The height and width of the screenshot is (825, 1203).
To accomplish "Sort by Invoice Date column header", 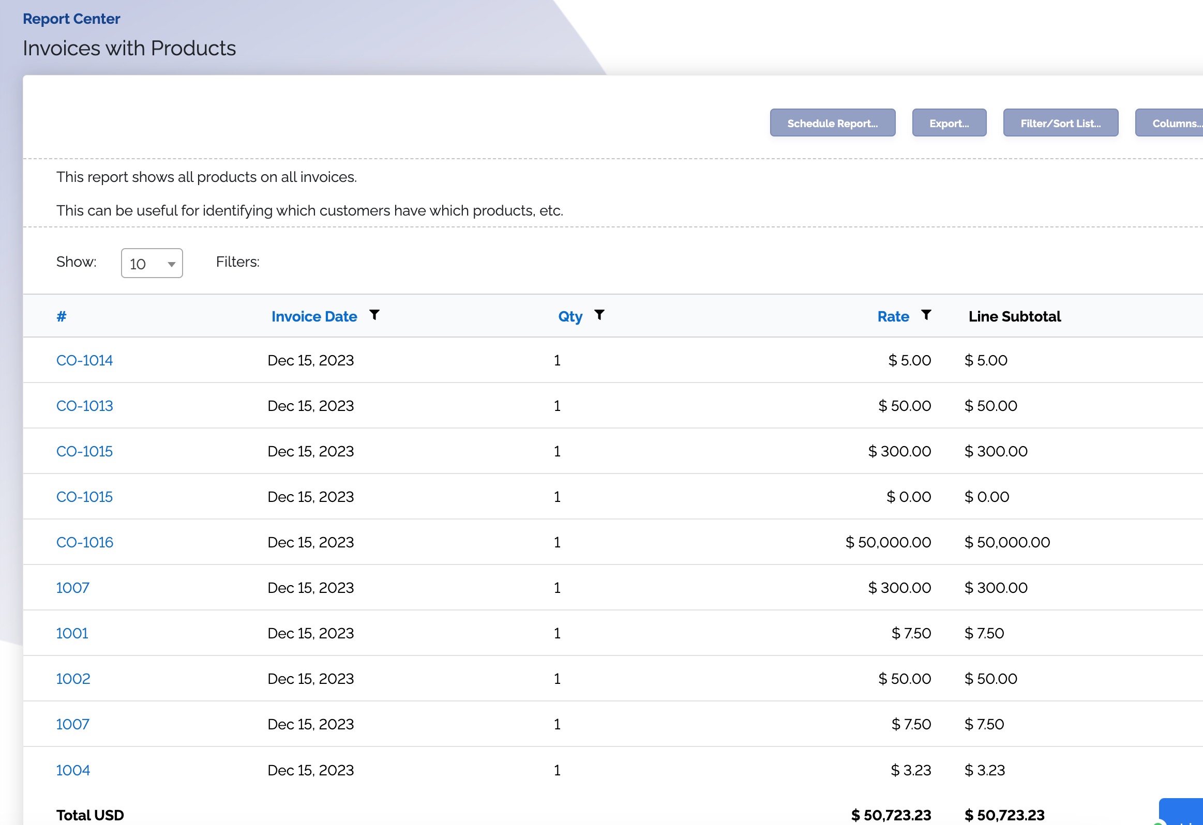I will tap(314, 316).
